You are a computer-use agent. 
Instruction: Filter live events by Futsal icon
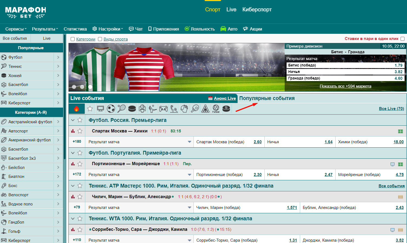pyautogui.click(x=216, y=109)
